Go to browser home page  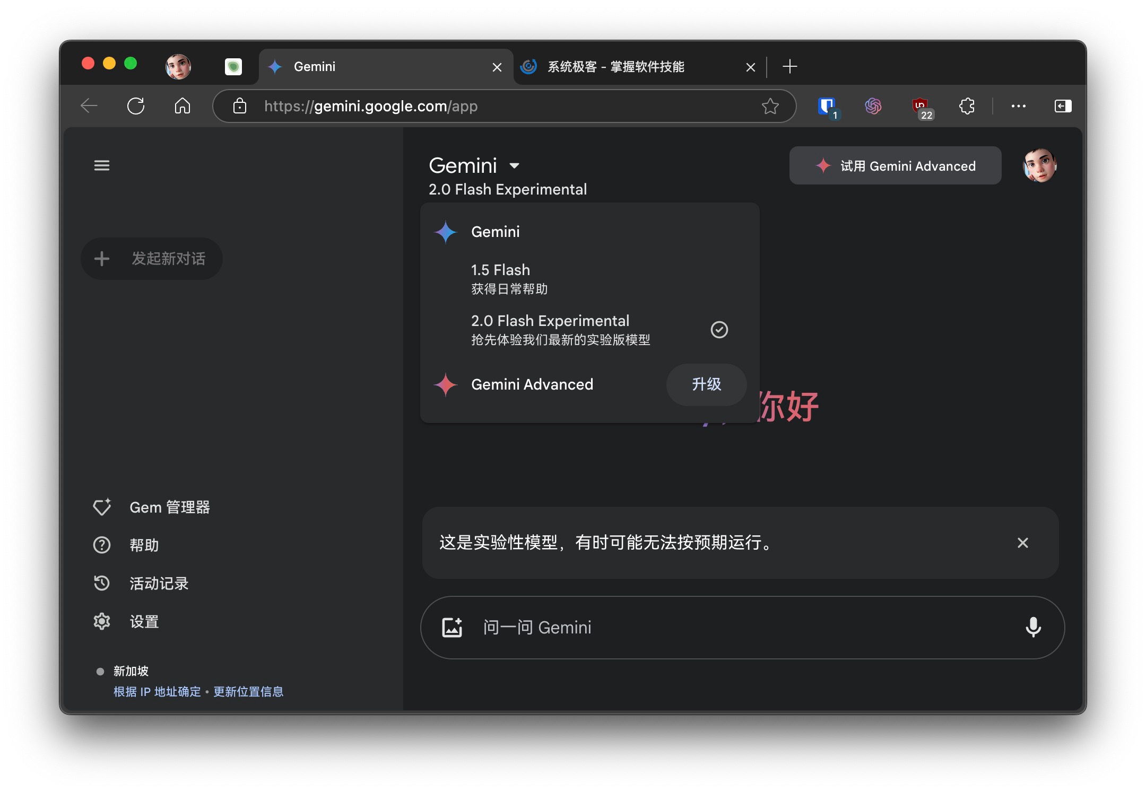tap(183, 106)
